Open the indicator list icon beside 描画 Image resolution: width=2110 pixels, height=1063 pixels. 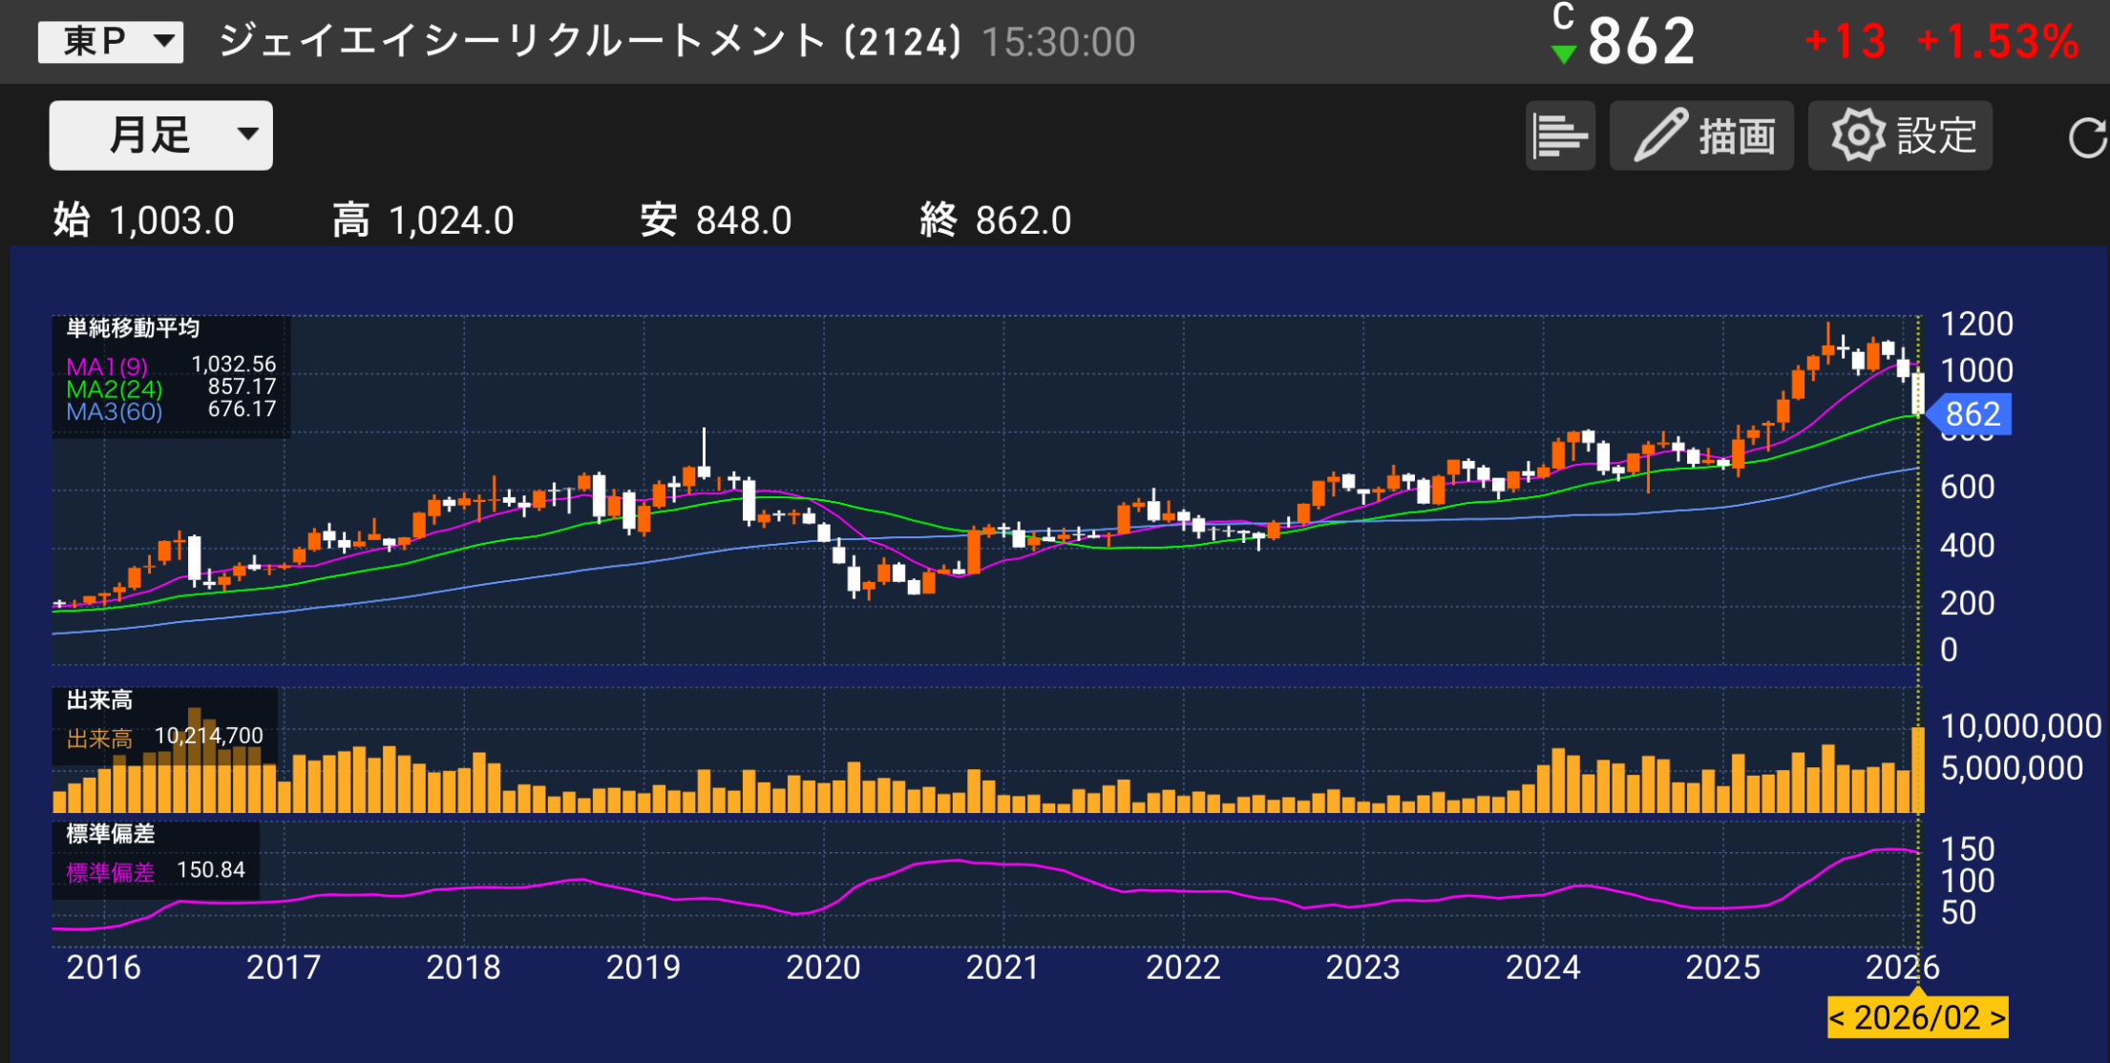pyautogui.click(x=1560, y=135)
